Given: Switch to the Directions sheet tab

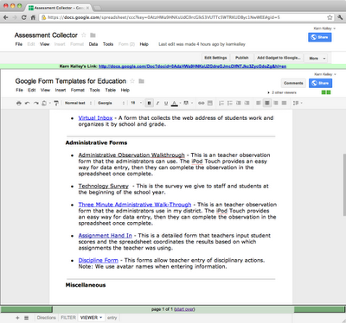Looking at the screenshot, I should pyautogui.click(x=47, y=318).
